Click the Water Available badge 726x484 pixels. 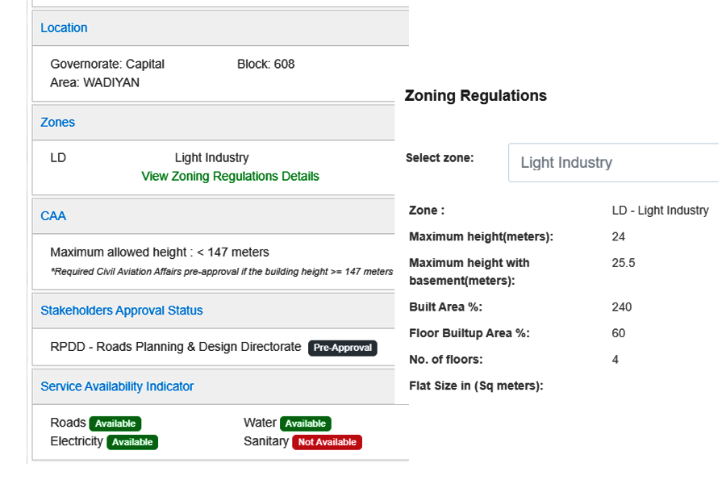coord(306,423)
